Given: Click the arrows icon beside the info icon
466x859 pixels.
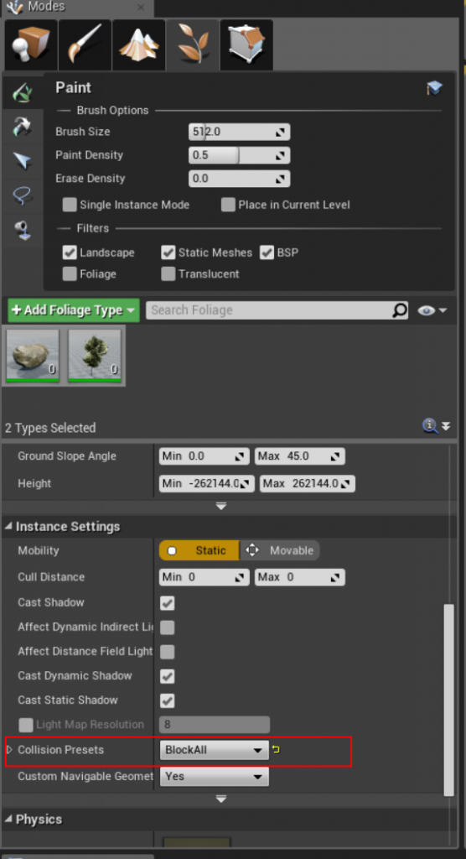Looking at the screenshot, I should coord(446,426).
